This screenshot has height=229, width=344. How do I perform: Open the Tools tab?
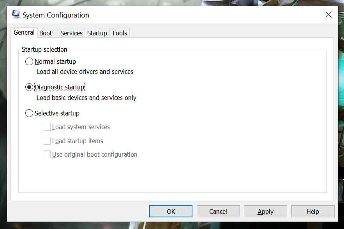(x=119, y=33)
